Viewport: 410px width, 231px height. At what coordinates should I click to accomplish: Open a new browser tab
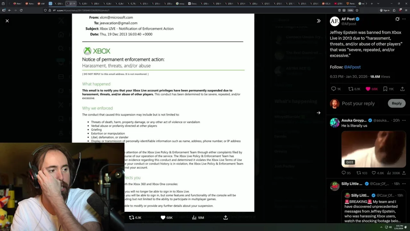click(372, 4)
